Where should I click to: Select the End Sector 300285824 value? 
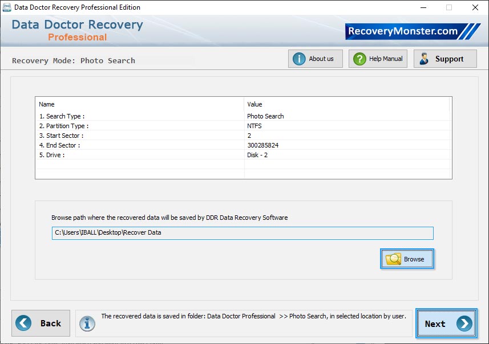point(265,145)
